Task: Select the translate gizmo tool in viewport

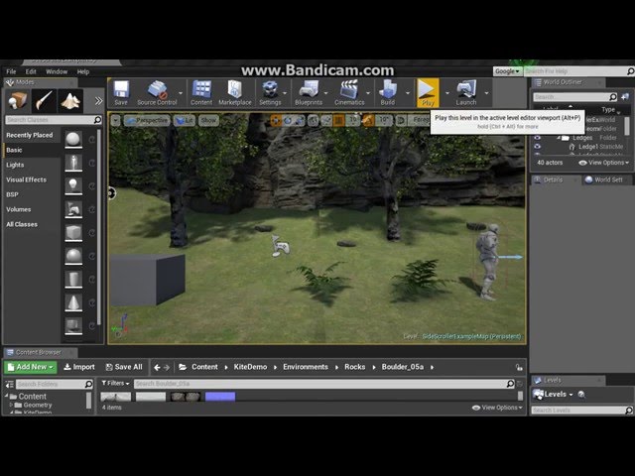Action: click(276, 120)
